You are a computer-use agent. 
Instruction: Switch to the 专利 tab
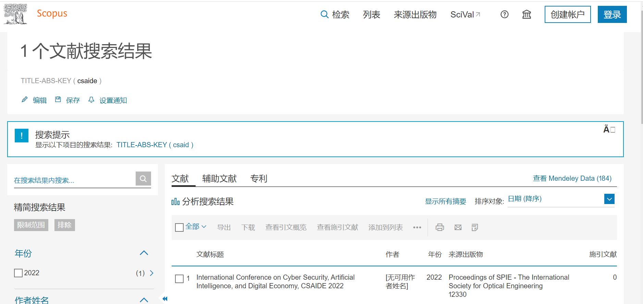tap(259, 178)
